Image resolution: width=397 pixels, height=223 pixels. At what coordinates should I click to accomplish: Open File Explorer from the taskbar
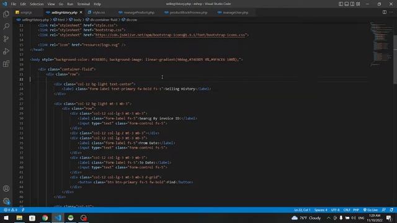tap(19, 218)
